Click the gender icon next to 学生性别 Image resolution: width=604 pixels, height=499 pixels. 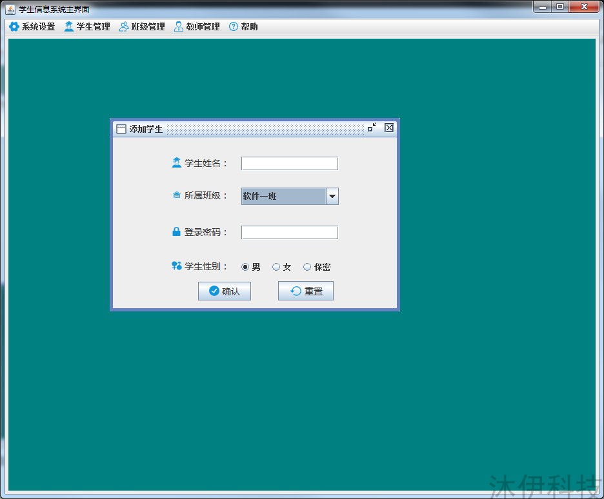pyautogui.click(x=176, y=266)
